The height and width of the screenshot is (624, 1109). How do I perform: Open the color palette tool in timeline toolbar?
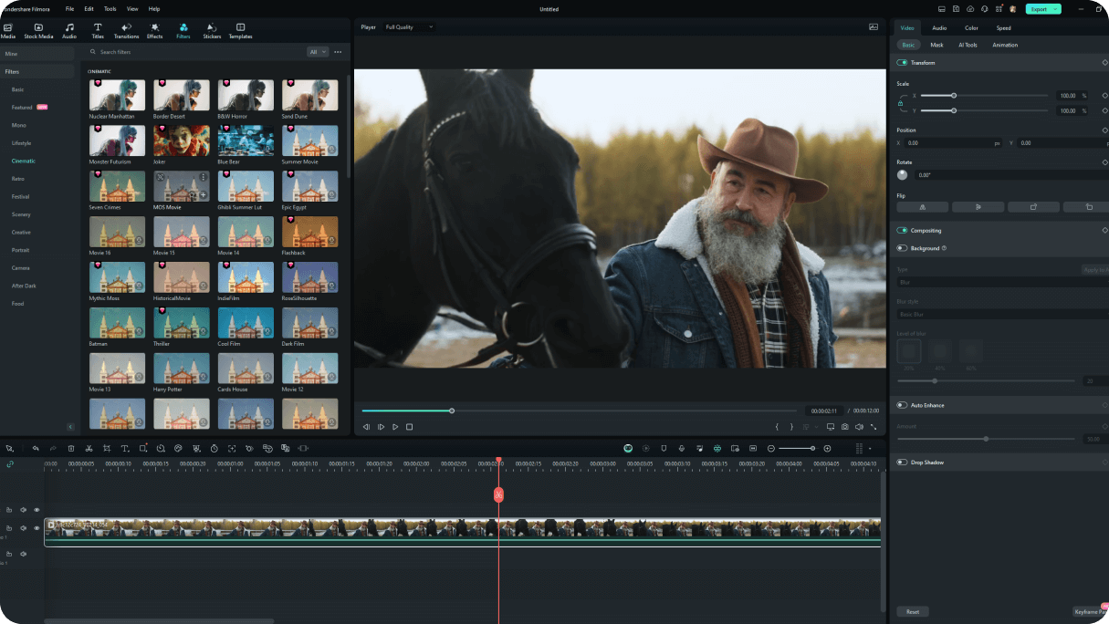pyautogui.click(x=178, y=448)
